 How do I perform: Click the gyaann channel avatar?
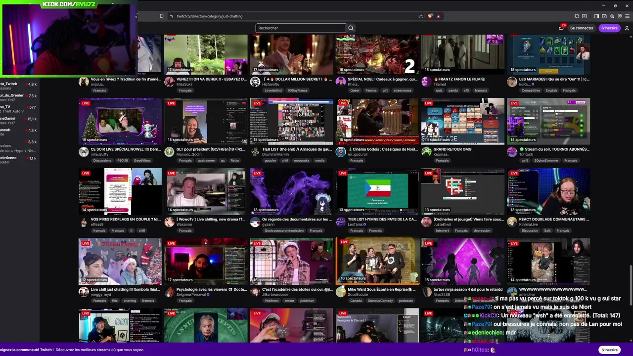[255, 222]
